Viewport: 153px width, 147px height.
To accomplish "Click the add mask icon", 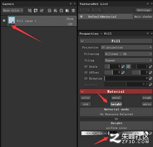I will (x=36, y=11).
